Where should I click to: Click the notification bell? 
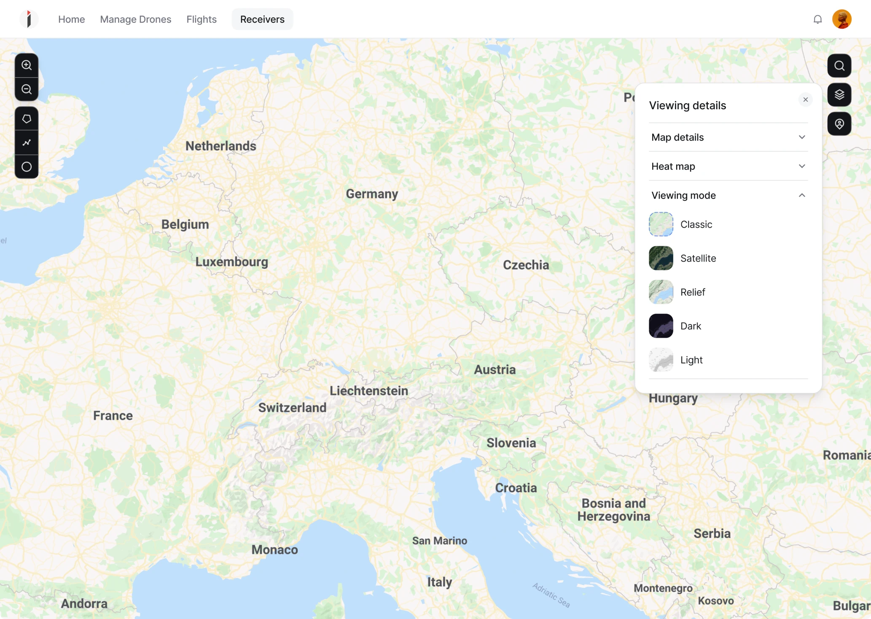click(817, 19)
